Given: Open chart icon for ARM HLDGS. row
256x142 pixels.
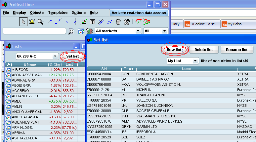Looking at the screenshot, I should click(x=8, y=128).
